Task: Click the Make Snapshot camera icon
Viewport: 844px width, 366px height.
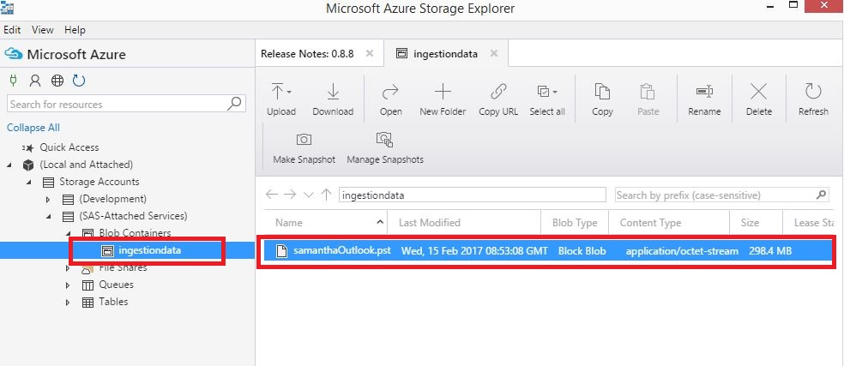Action: 304,140
